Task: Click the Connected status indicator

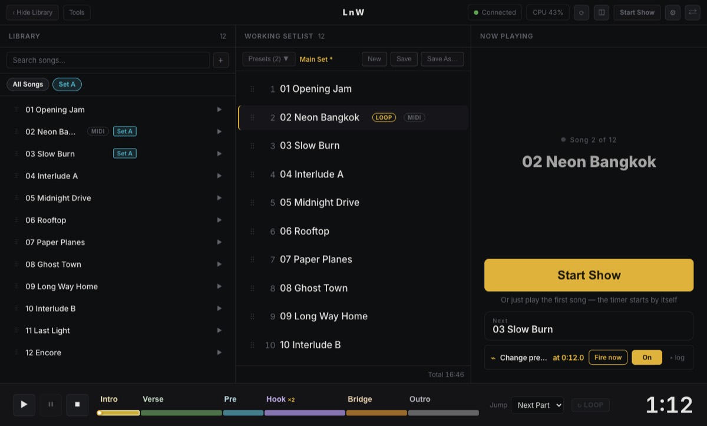Action: [x=495, y=12]
